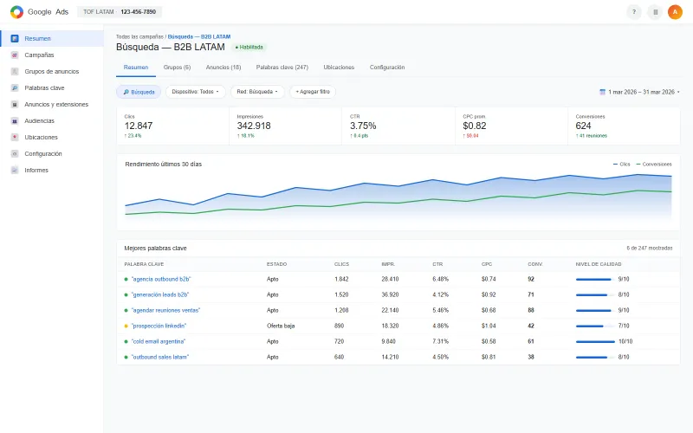Open the TOF LATAM account selector
The height and width of the screenshot is (433, 693).
120,12
